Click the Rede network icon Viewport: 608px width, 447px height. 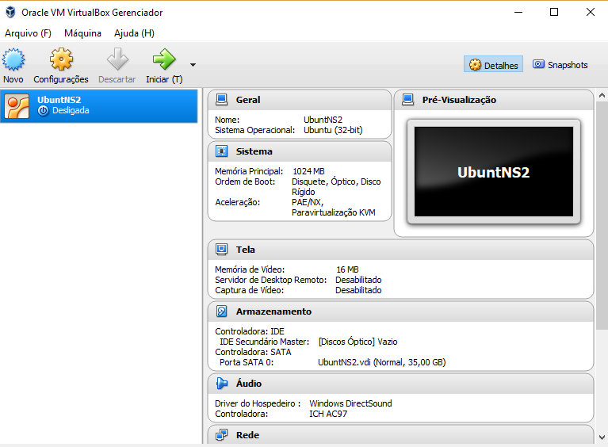(221, 435)
